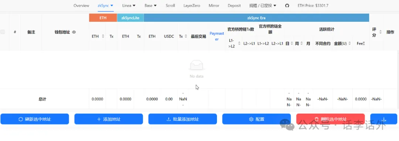Viewport: 399px width, 141px height.
Task: Click the 钱包地址 column header
Action: pos(62,32)
